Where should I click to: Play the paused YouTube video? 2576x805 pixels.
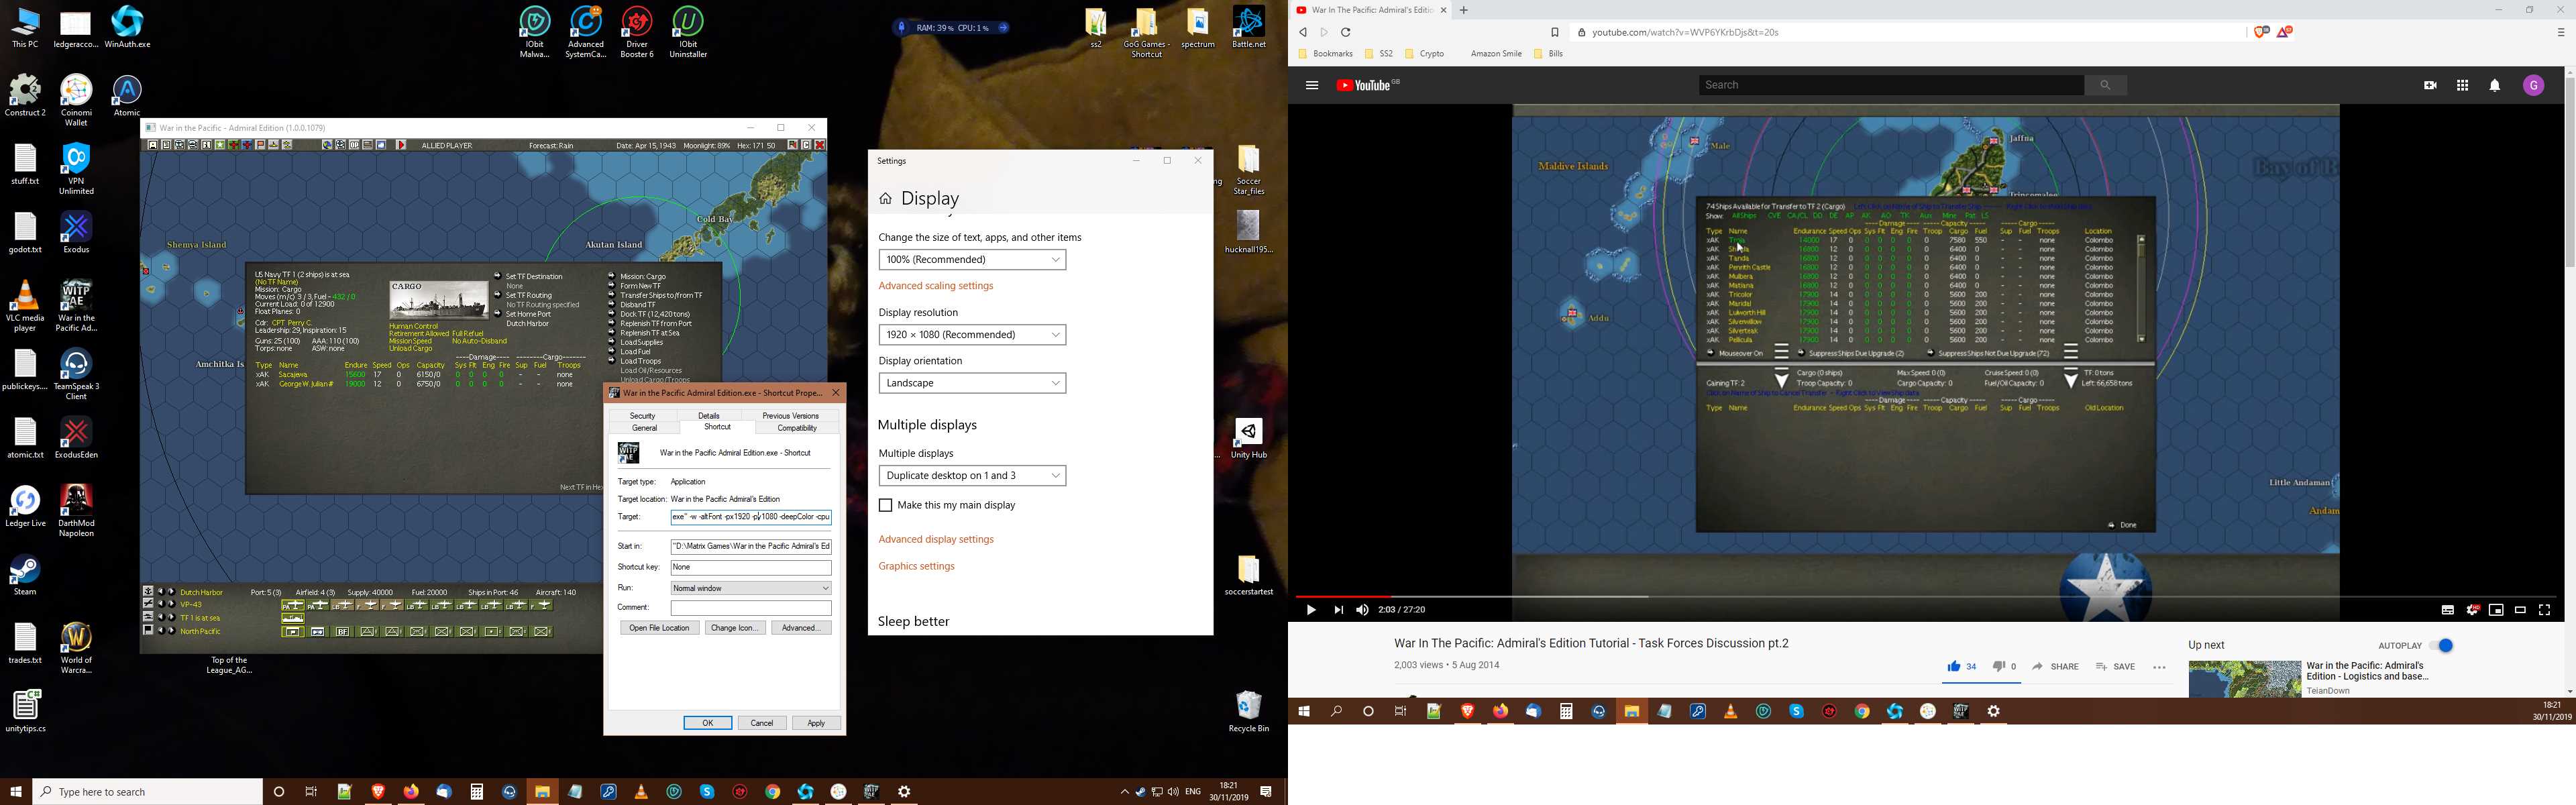1310,610
